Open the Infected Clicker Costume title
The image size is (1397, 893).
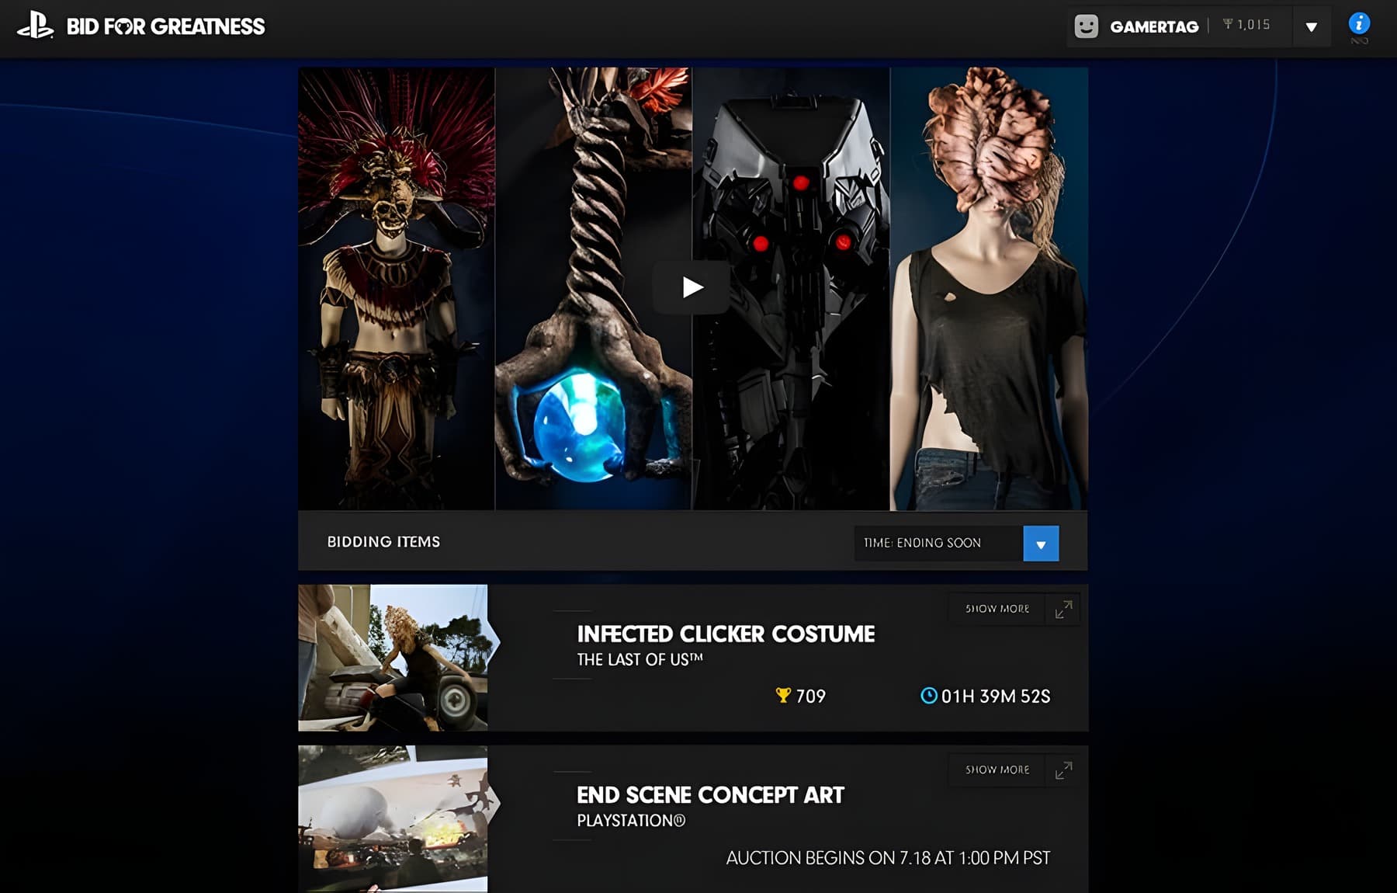(726, 634)
